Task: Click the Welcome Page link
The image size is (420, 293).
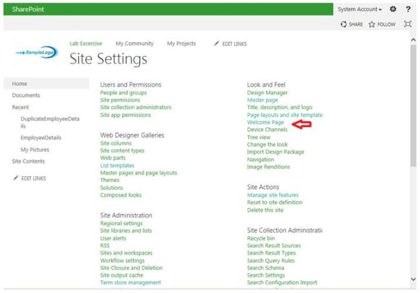Action: click(x=266, y=122)
